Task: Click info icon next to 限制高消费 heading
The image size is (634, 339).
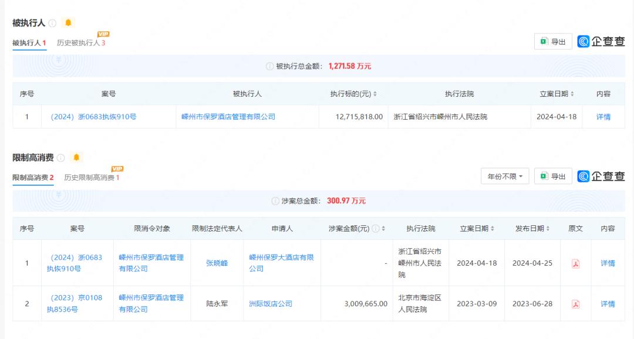Action: [x=60, y=158]
